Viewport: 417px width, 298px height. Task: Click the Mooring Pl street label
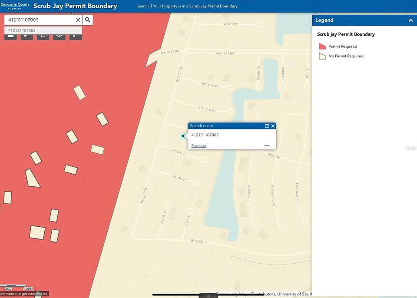(249, 194)
